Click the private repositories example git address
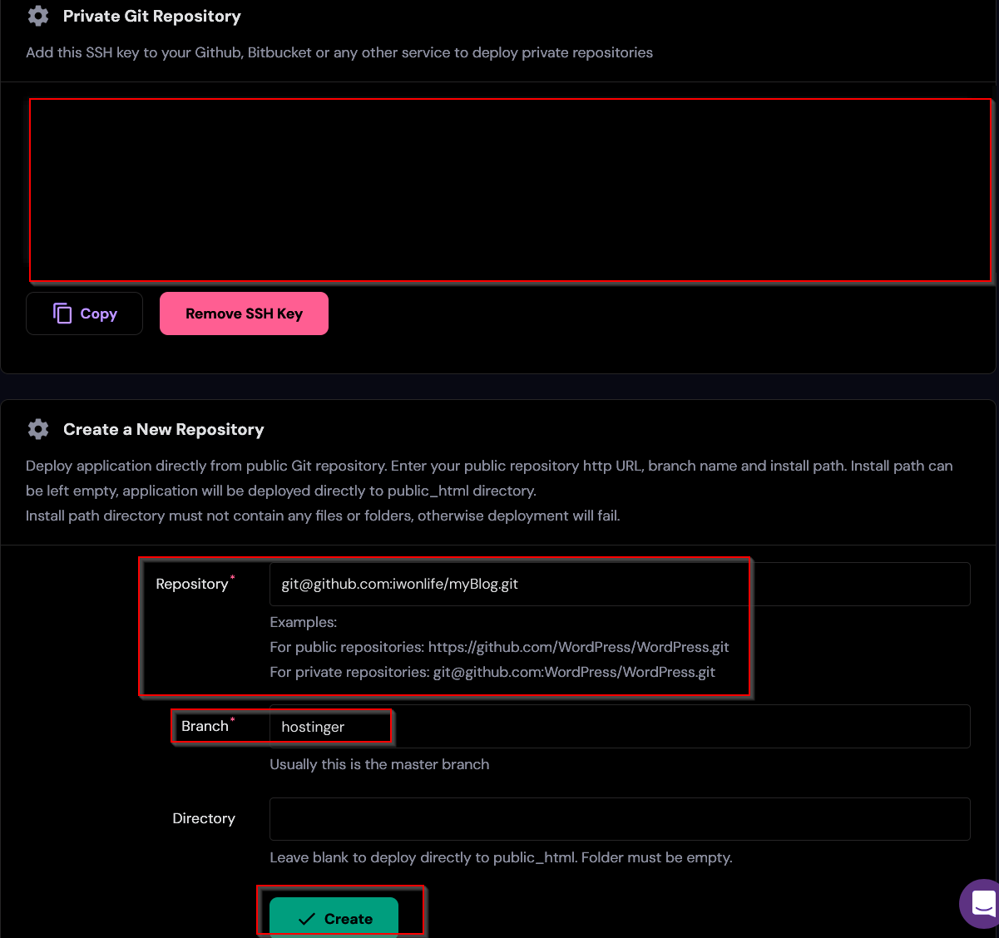This screenshot has width=999, height=938. [x=574, y=672]
